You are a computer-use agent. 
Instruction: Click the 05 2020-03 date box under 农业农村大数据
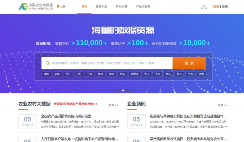point(27,121)
